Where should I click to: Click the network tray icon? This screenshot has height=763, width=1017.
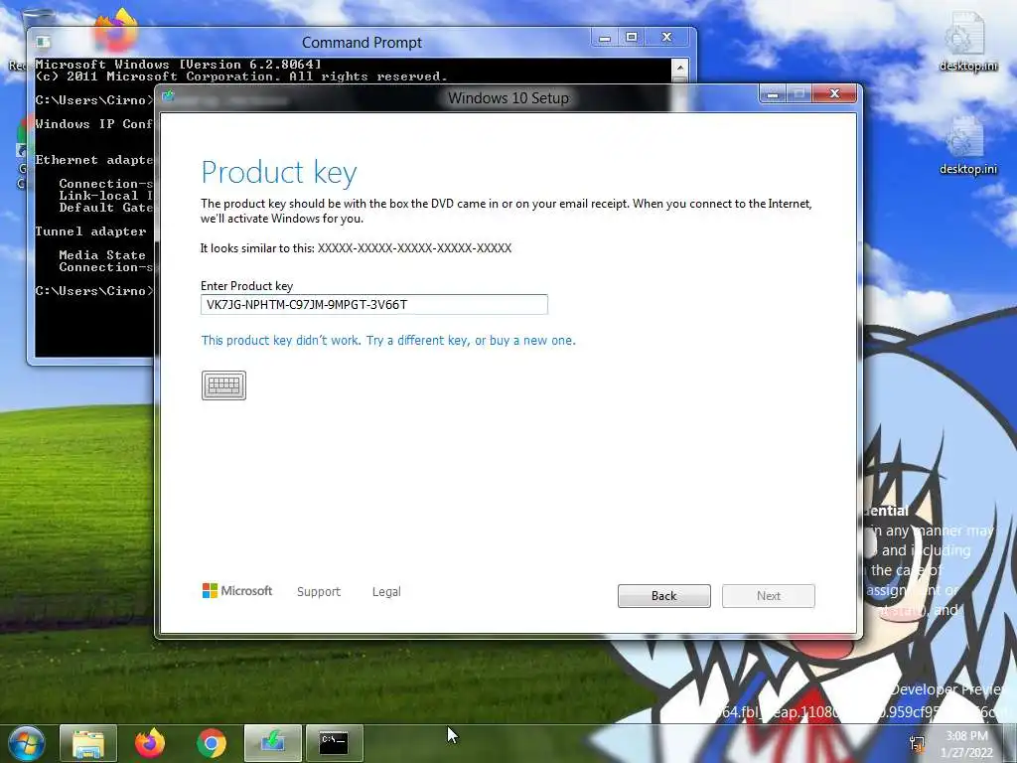[917, 744]
